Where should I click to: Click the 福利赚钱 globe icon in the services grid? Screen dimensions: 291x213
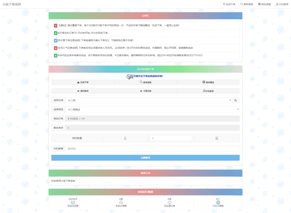point(203,82)
